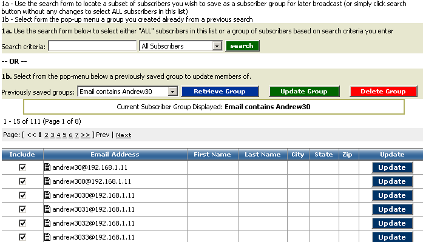Screen dimensions: 423x242
Task: Go to page 7
Action: point(76,135)
